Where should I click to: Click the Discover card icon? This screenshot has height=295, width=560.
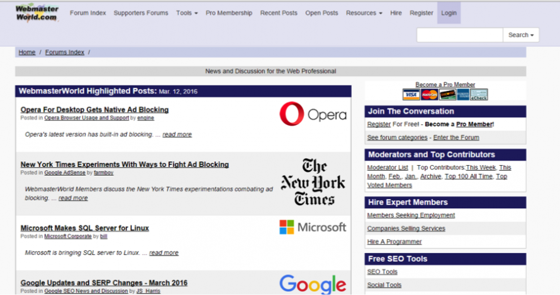(447, 94)
